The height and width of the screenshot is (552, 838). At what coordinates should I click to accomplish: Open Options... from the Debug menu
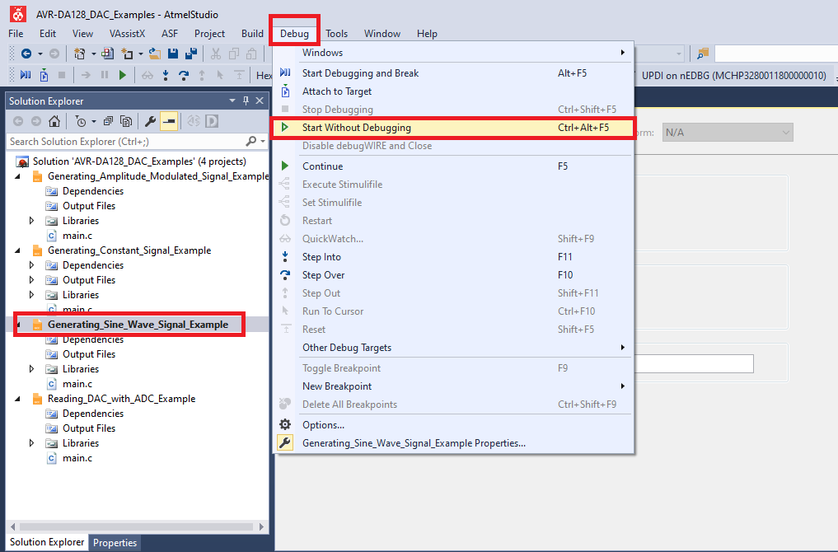coord(453,425)
